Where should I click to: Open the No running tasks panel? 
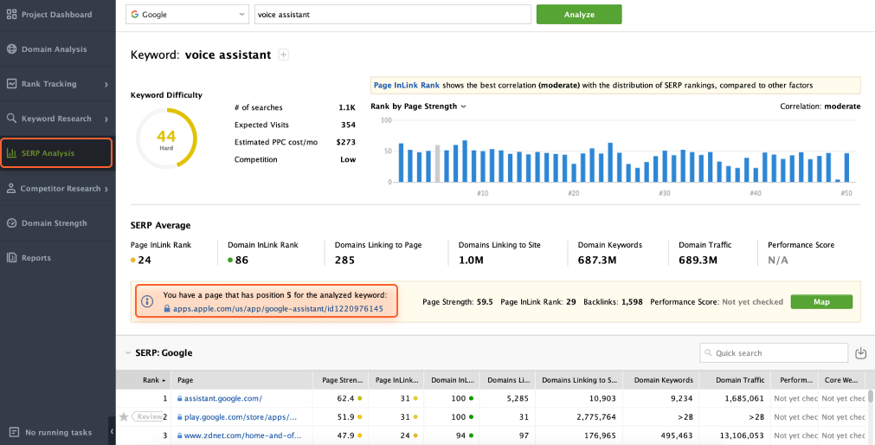coord(57,432)
